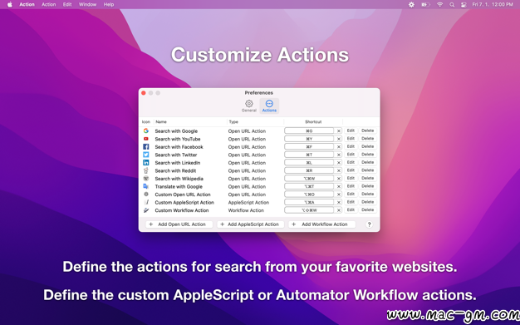Click the Google icon in first row
The width and height of the screenshot is (520, 325).
tap(146, 130)
